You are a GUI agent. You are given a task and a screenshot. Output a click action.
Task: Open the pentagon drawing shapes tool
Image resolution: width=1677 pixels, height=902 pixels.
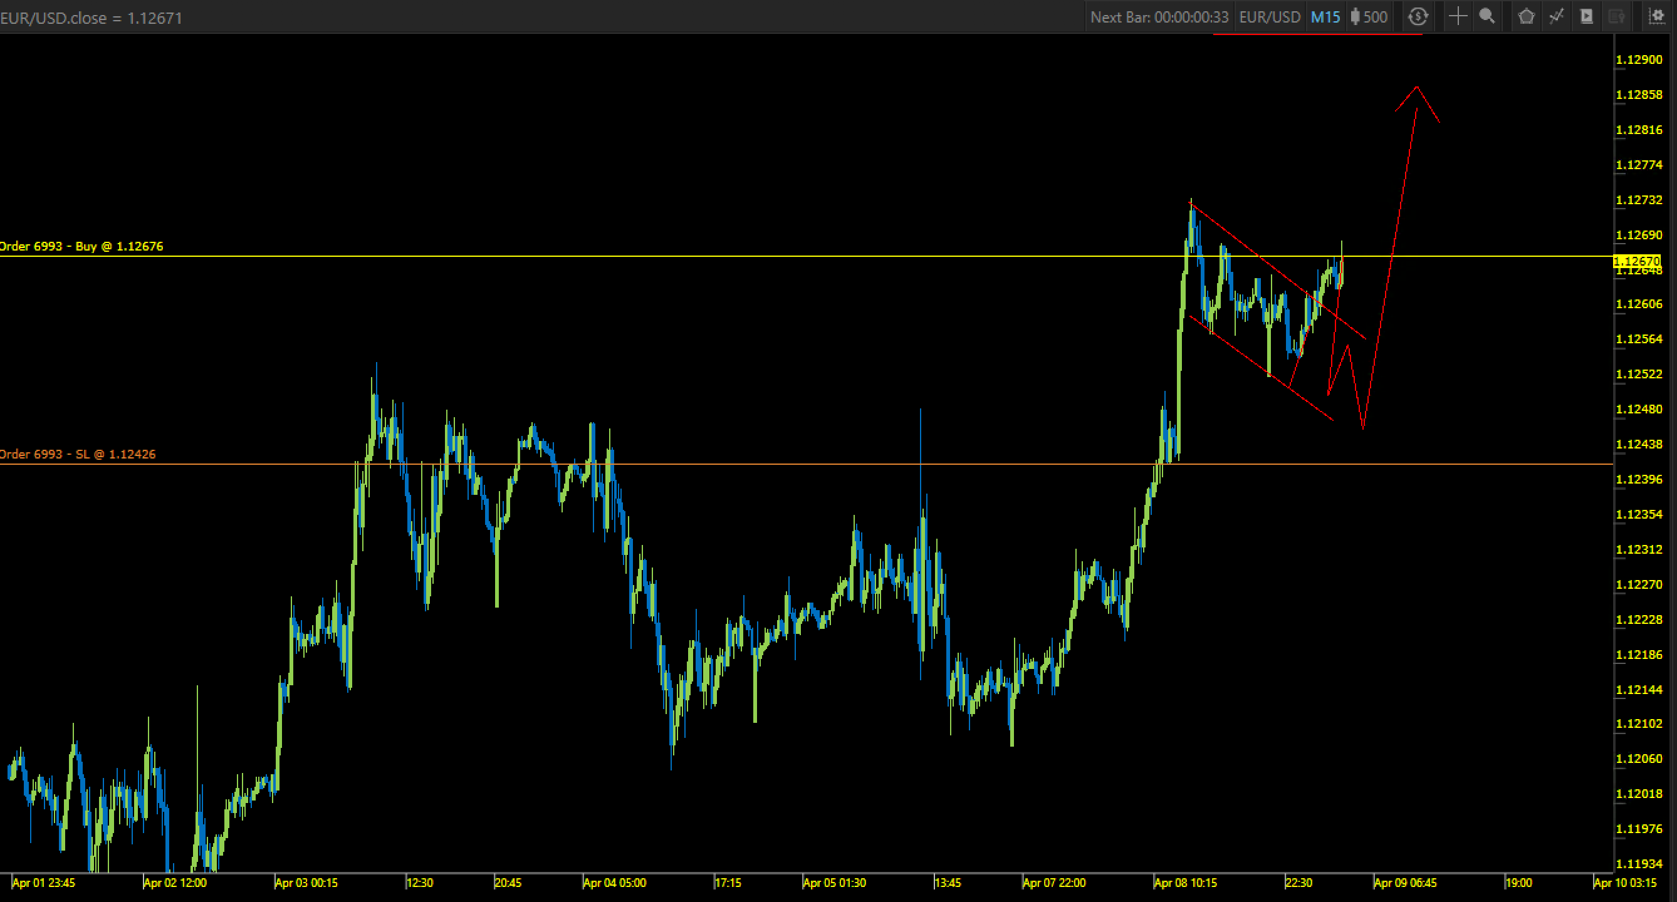(1526, 17)
